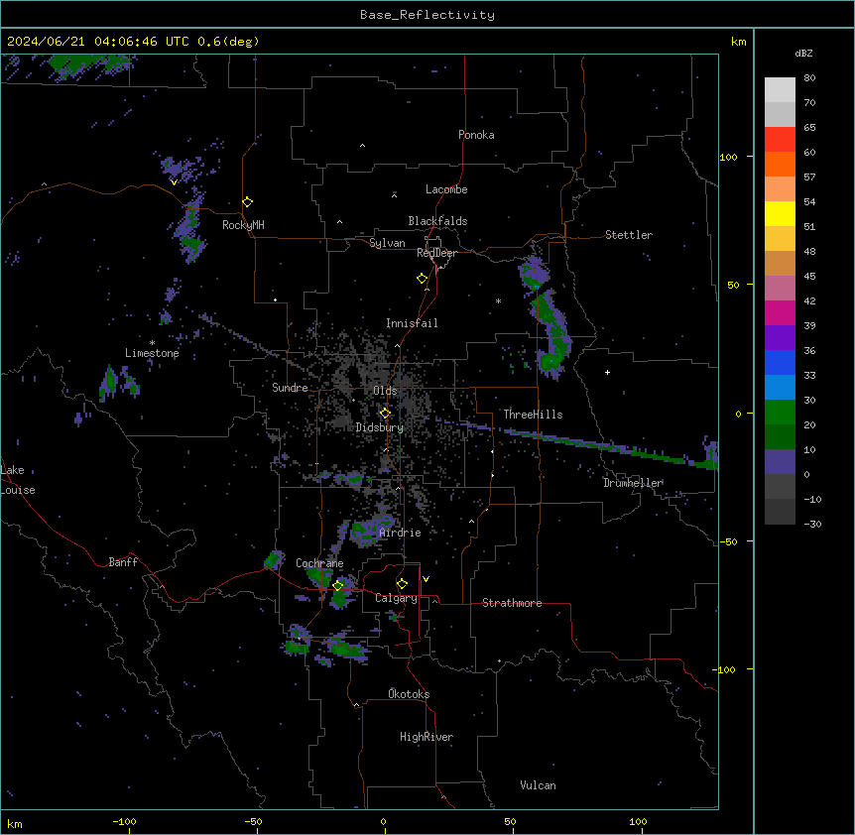Click the Cochrane city label
This screenshot has height=835, width=855.
(319, 563)
